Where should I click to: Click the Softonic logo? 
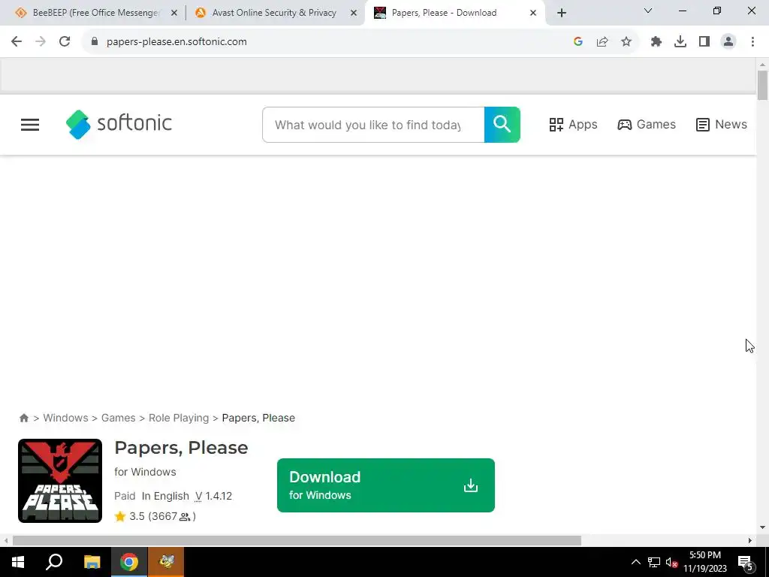coord(119,124)
